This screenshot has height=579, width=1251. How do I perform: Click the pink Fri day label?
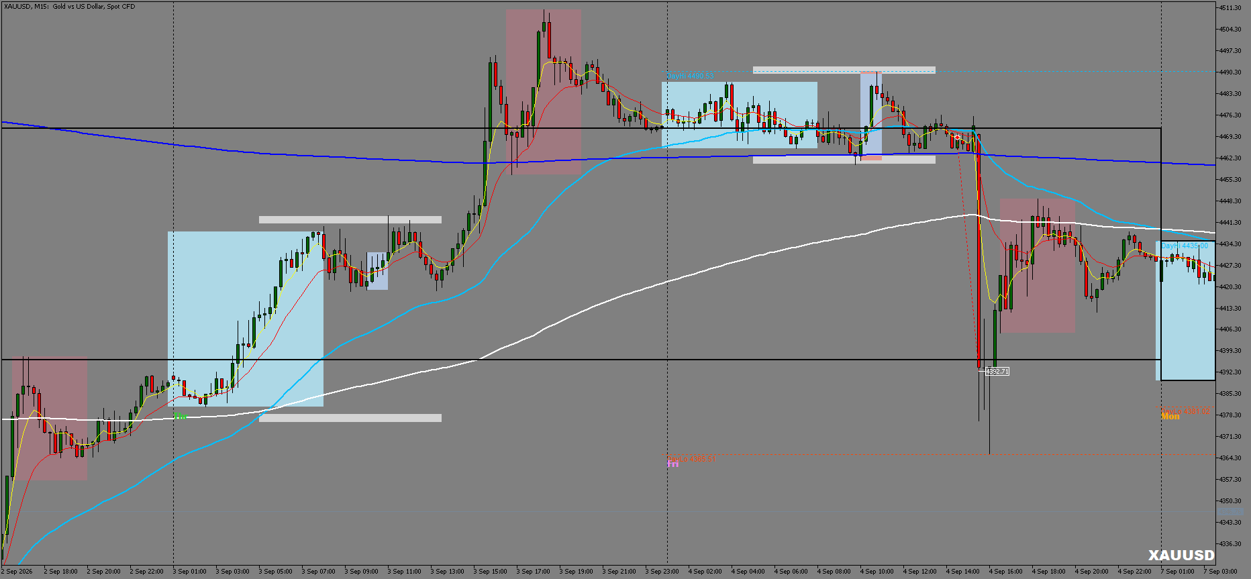click(x=672, y=464)
